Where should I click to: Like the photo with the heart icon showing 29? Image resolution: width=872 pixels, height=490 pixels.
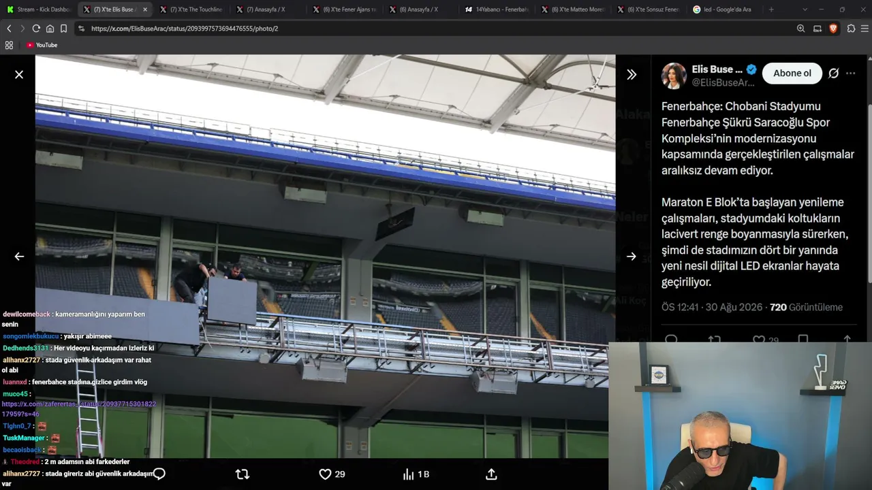(x=332, y=474)
